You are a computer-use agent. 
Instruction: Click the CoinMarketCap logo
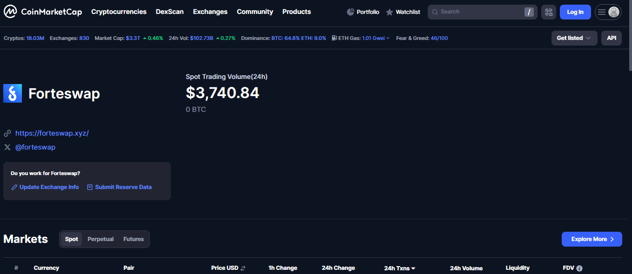pos(43,12)
